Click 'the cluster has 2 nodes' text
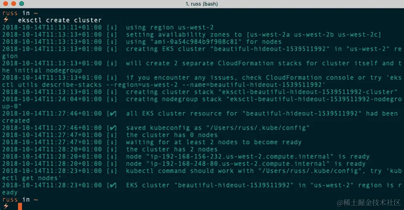The height and width of the screenshot is (210, 404). pos(172,149)
